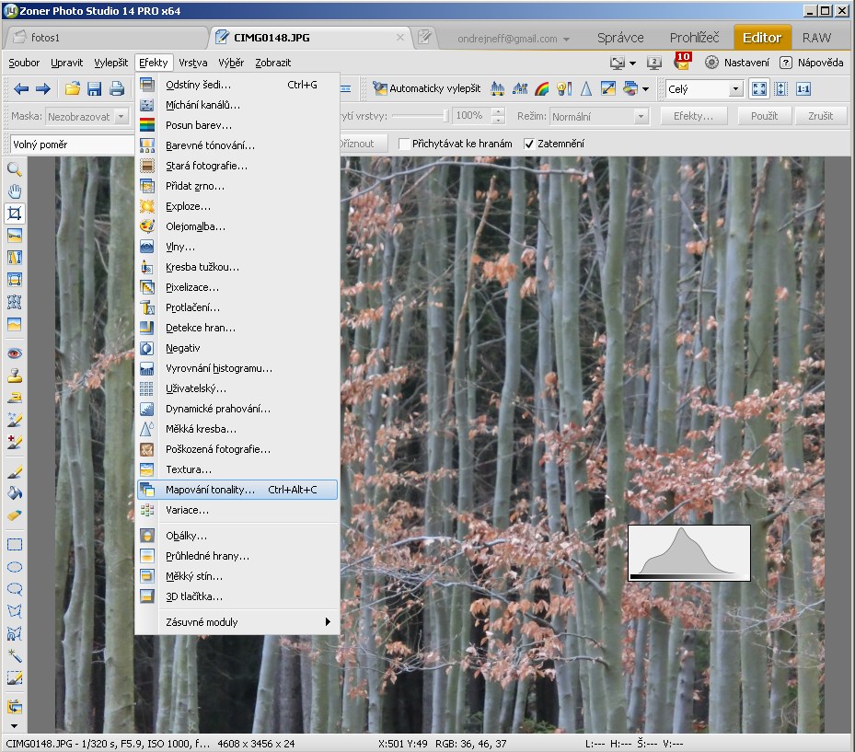Uncheck the Zatemnění checkbox
This screenshot has width=855, height=752.
coord(528,144)
